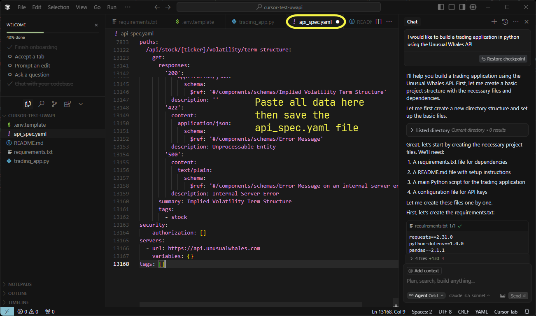Select the Source Control sidebar icon
The height and width of the screenshot is (316, 536).
pos(54,104)
